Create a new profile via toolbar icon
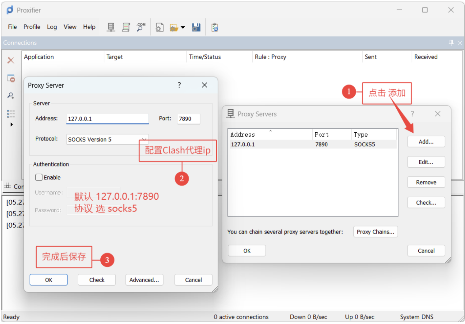The width and height of the screenshot is (465, 324). click(x=159, y=27)
